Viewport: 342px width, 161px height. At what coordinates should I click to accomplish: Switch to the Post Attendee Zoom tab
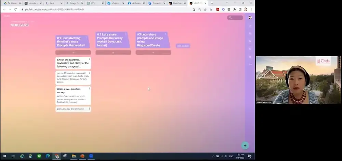(x=157, y=3)
